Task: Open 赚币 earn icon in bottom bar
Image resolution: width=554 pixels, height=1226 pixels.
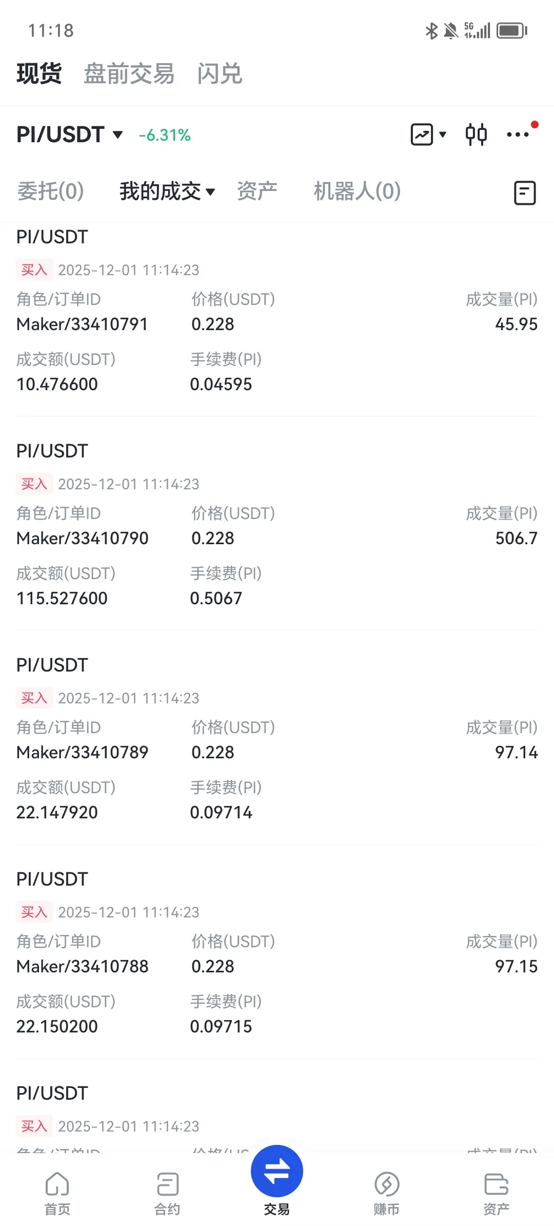Action: pyautogui.click(x=387, y=1194)
